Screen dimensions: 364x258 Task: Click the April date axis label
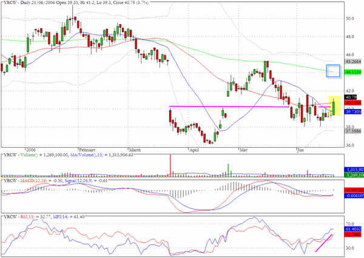coord(194,150)
